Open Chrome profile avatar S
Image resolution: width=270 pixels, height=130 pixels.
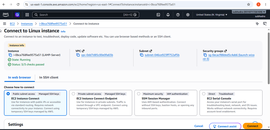[x=258, y=4]
